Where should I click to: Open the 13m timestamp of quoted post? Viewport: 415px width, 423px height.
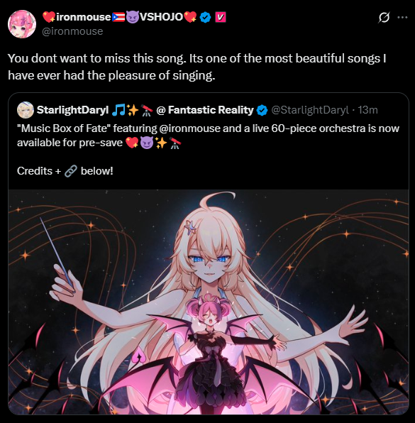coord(367,110)
